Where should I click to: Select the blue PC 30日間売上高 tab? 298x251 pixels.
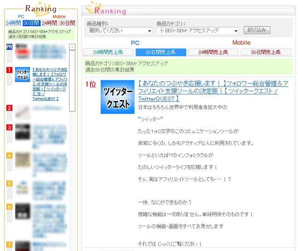coord(161,52)
